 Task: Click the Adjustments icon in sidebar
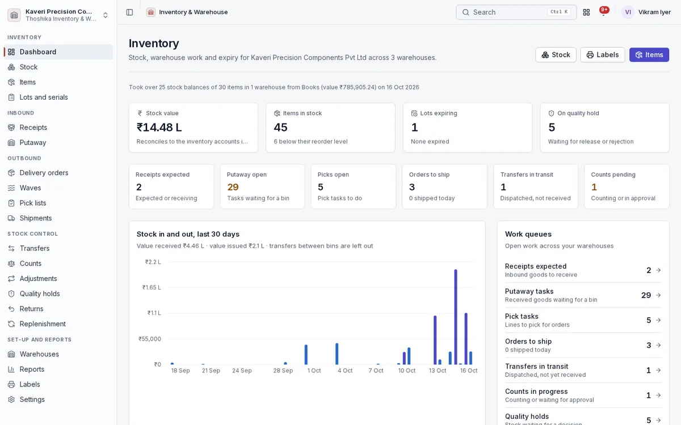(x=11, y=278)
